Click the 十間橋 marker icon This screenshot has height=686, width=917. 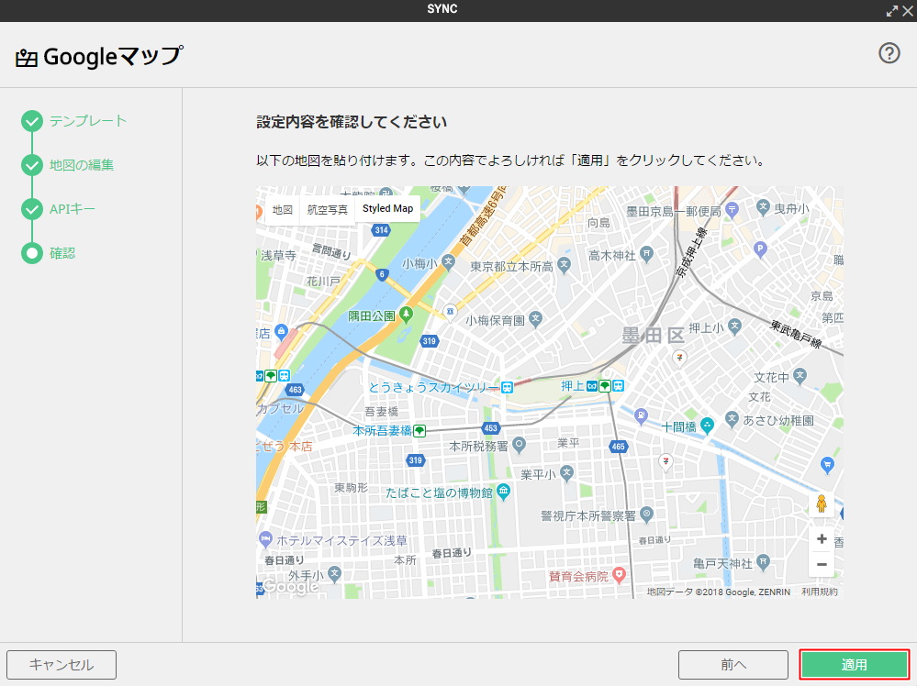click(707, 426)
